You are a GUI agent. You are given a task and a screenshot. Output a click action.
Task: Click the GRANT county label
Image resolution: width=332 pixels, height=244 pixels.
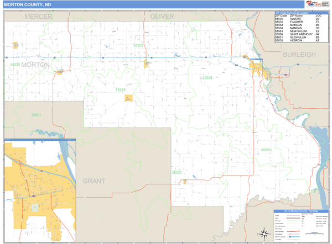94,181
